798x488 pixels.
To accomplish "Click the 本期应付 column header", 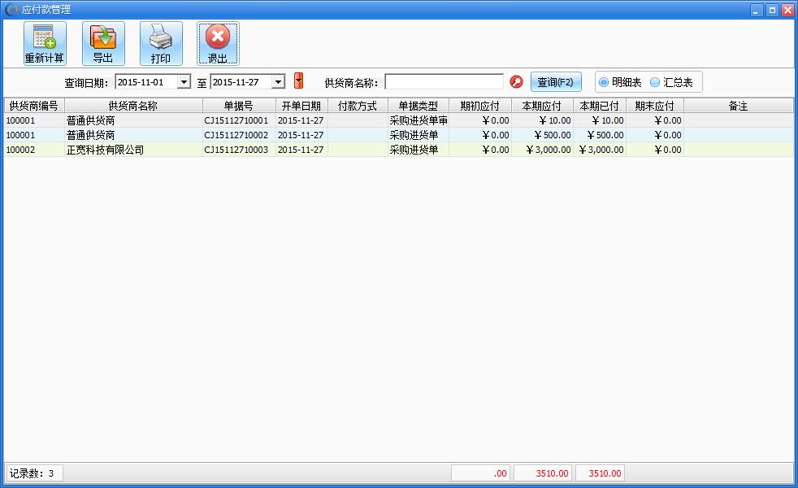I will (x=542, y=106).
